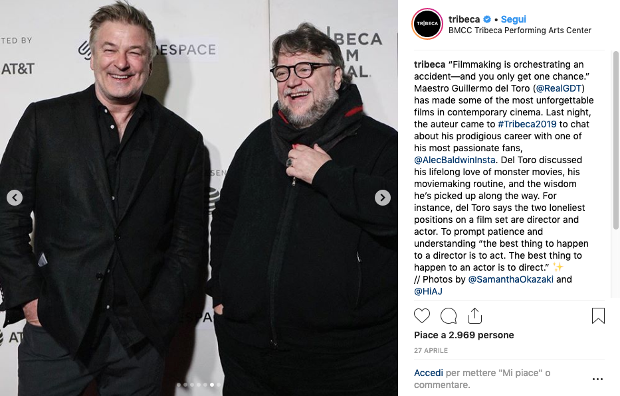Click the caption scrollbar thumb
620x396 pixels.
coord(615,140)
